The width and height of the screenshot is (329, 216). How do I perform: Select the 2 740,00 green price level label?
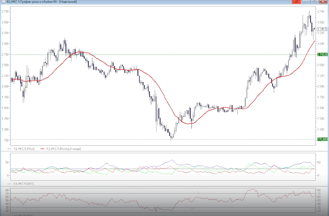pyautogui.click(x=322, y=54)
